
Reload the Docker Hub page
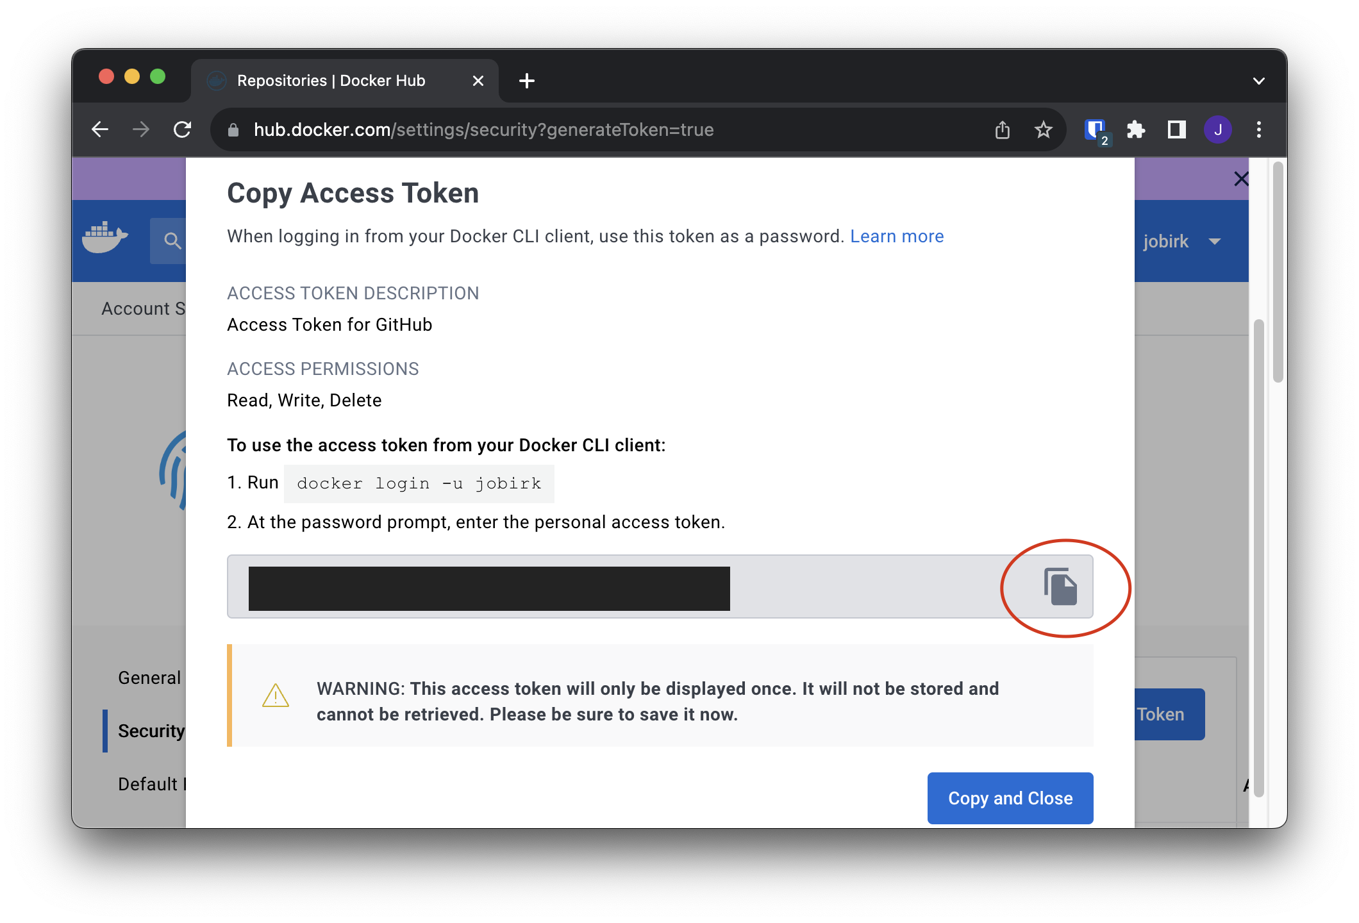pyautogui.click(x=183, y=130)
